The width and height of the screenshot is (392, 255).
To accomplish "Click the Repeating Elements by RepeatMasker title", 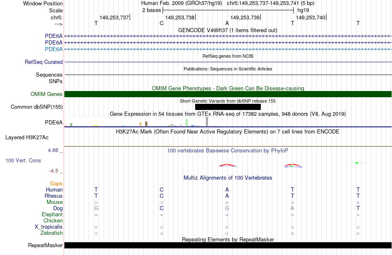I will (228, 239).
